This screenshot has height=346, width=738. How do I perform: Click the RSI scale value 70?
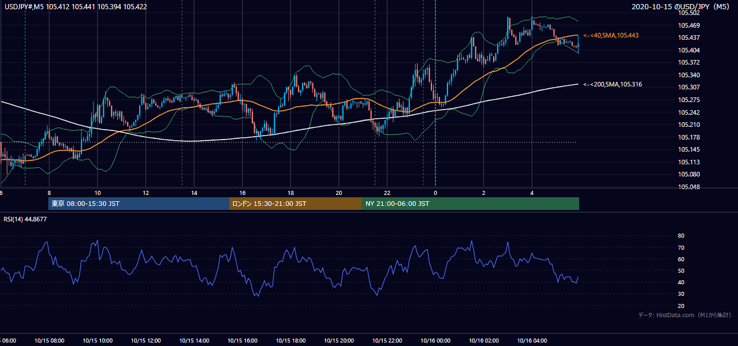click(681, 247)
